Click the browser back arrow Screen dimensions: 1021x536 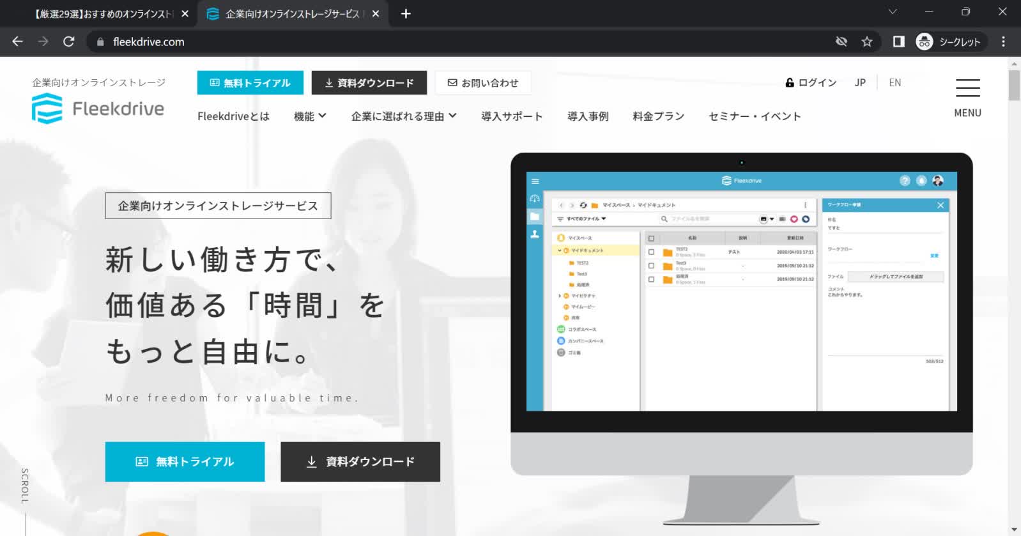click(17, 42)
